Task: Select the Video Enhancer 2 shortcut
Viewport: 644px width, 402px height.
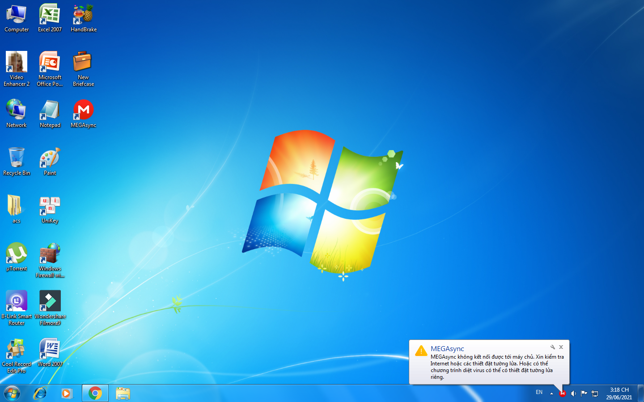Action: pyautogui.click(x=17, y=69)
